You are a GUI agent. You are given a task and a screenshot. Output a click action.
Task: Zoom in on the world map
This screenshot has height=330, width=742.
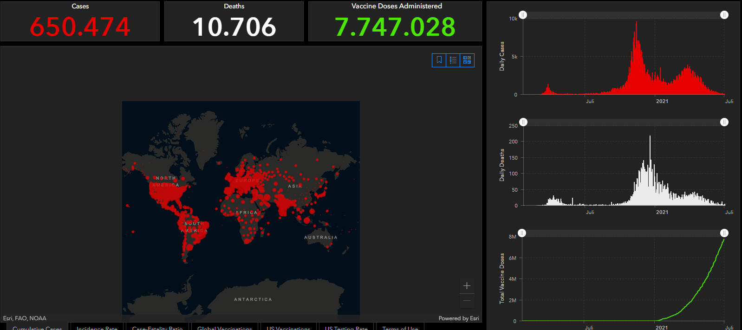(x=467, y=286)
